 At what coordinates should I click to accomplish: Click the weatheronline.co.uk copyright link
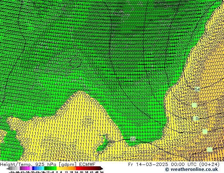tap(191, 169)
